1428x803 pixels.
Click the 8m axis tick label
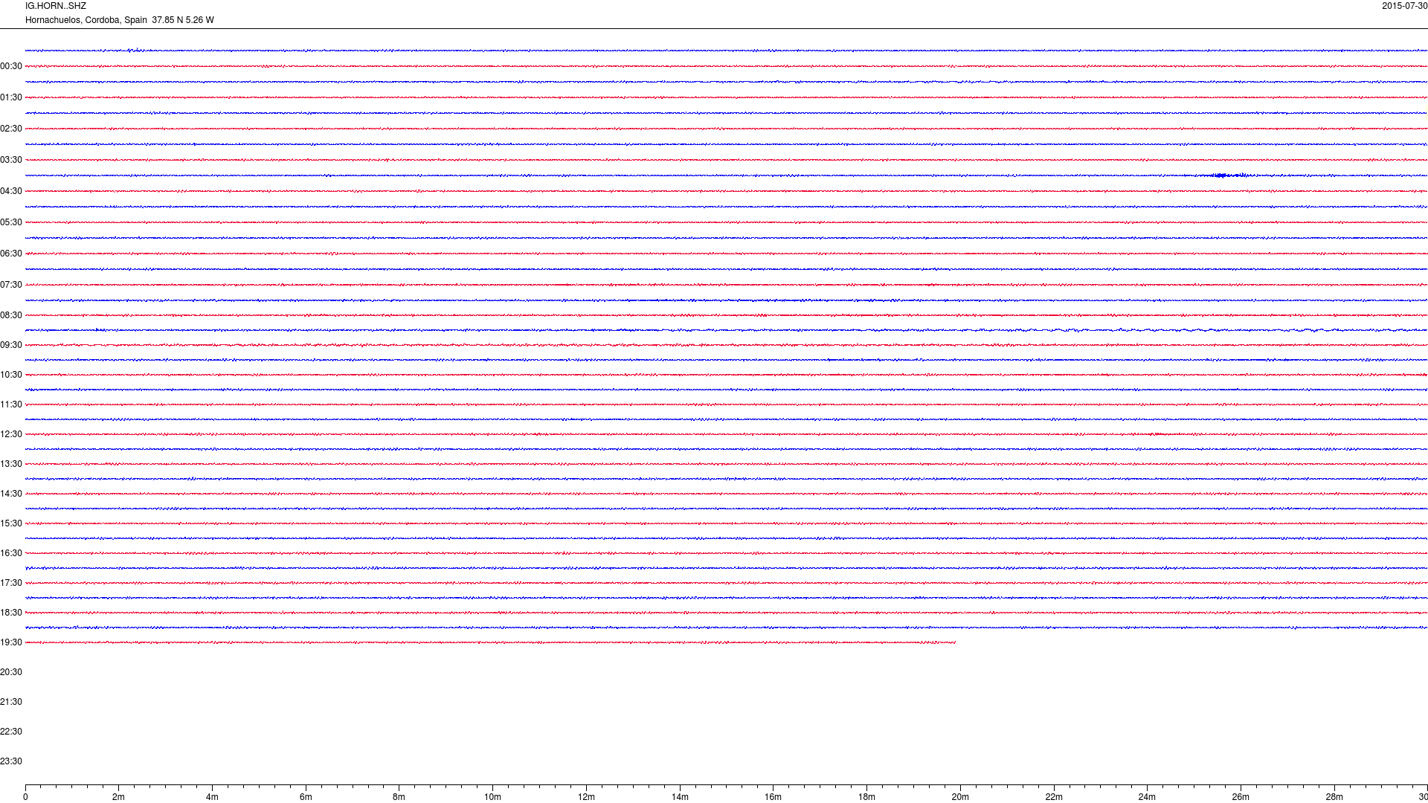click(399, 797)
